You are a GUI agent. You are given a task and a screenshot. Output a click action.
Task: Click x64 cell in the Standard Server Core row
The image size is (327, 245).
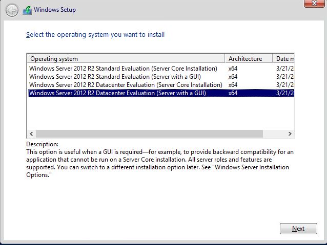233,68
